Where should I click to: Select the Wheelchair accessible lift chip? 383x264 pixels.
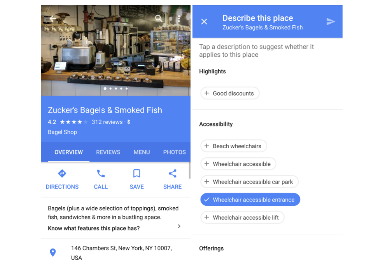(x=242, y=217)
